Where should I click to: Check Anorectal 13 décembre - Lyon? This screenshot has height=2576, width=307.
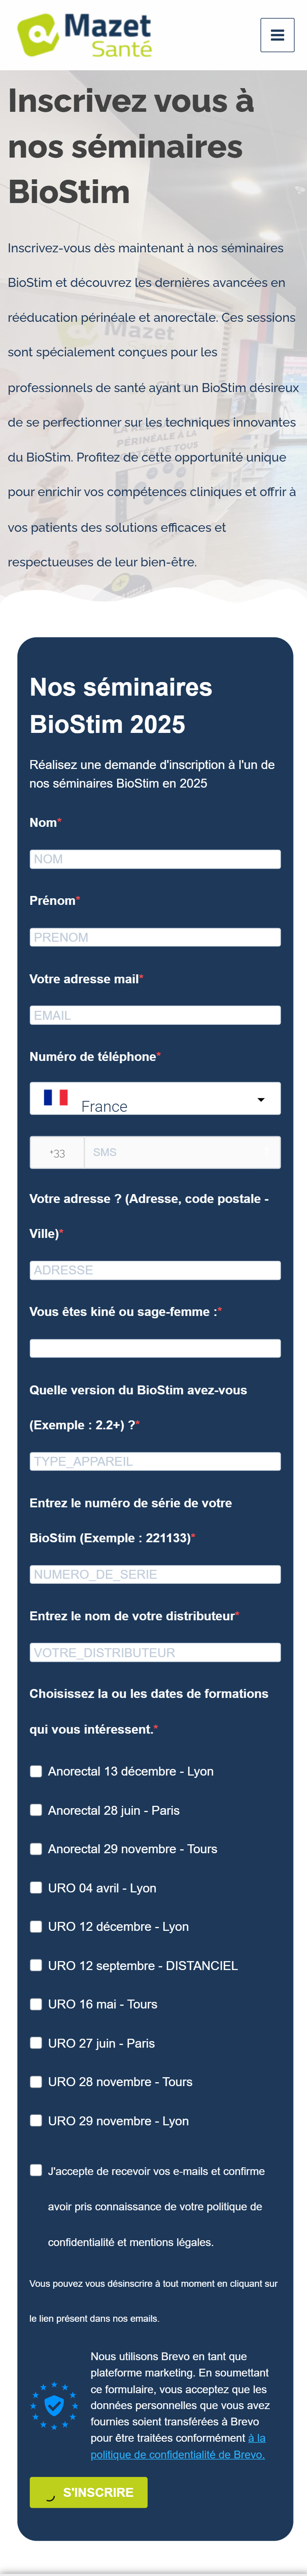[x=36, y=1771]
